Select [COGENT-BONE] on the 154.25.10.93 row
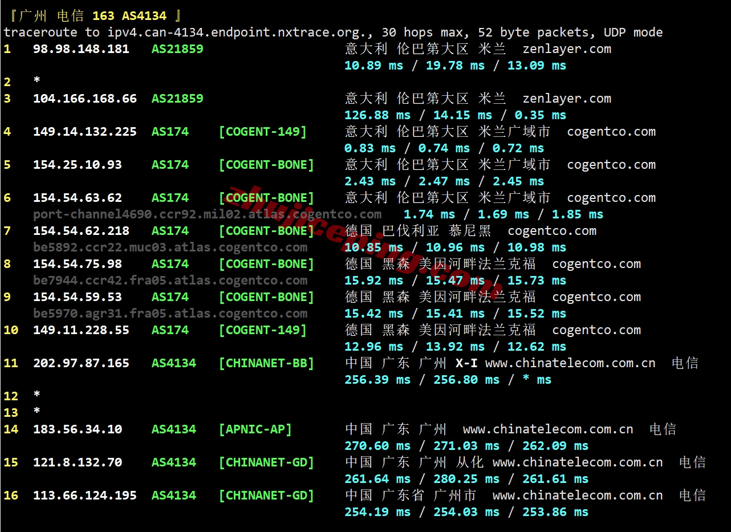Image resolution: width=731 pixels, height=532 pixels. pos(266,165)
